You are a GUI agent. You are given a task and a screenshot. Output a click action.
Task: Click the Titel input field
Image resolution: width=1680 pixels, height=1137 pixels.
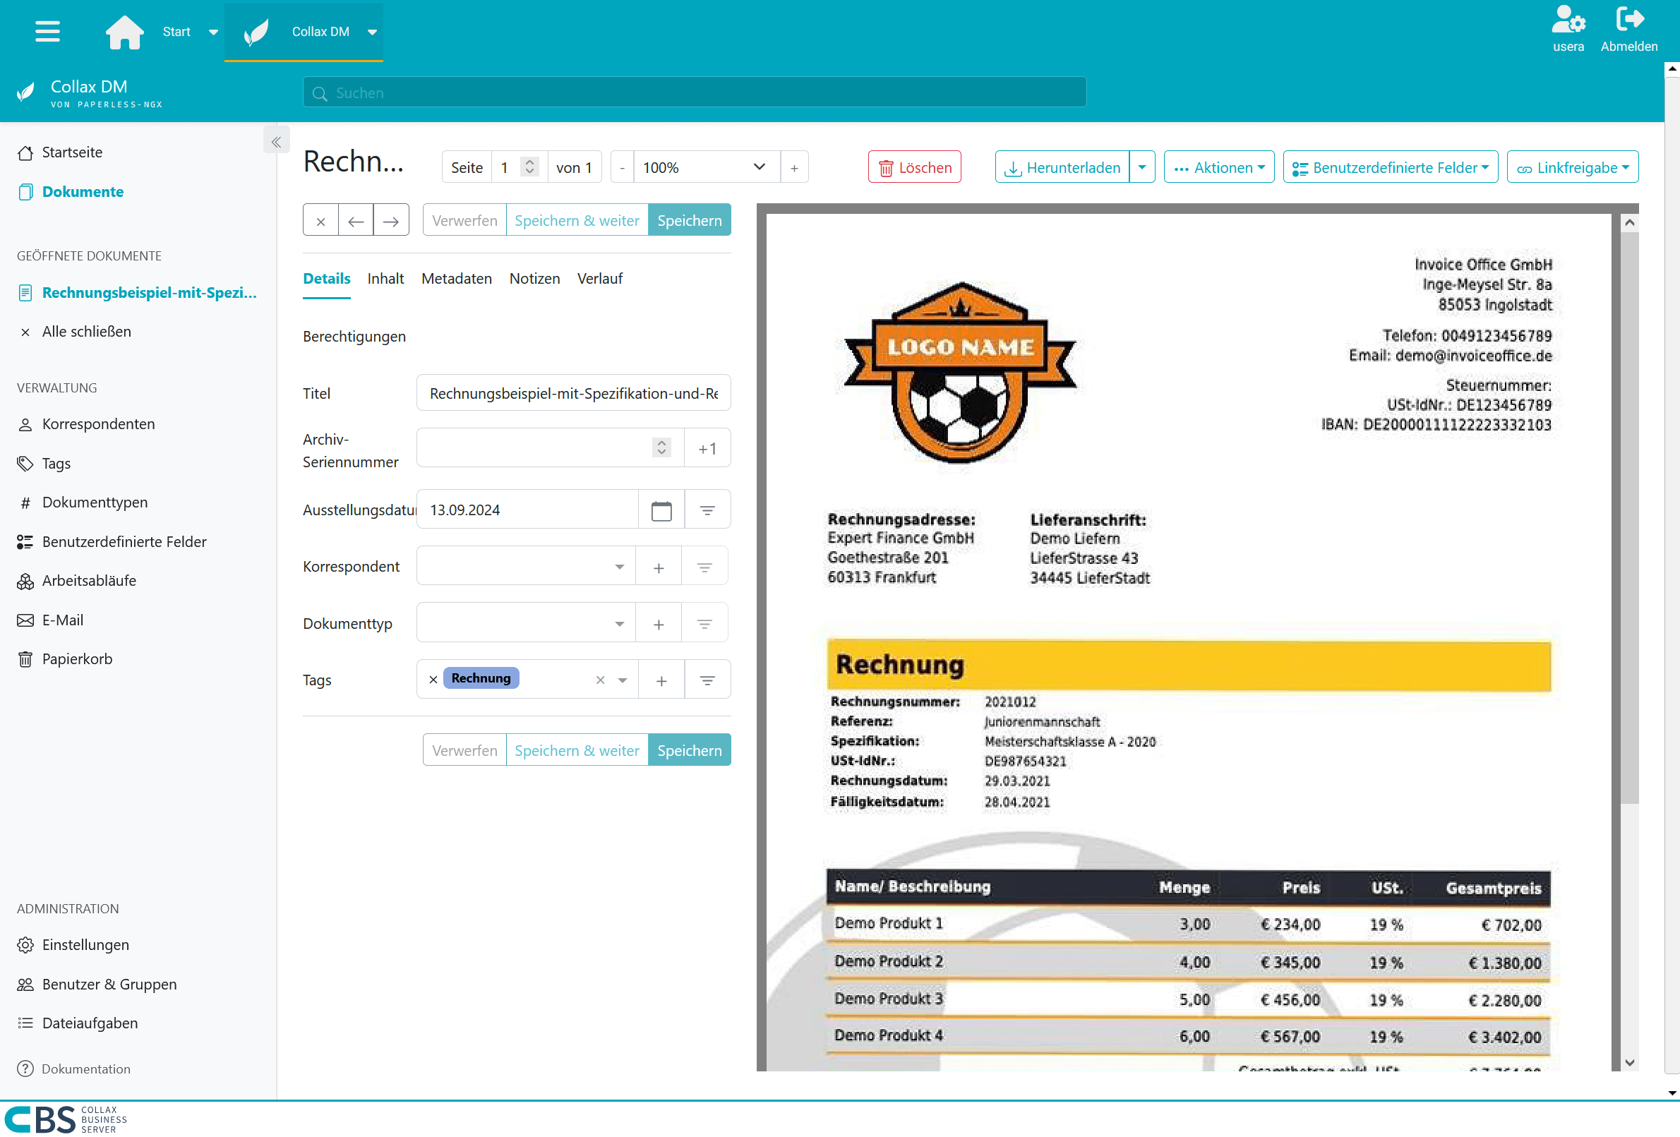(573, 393)
